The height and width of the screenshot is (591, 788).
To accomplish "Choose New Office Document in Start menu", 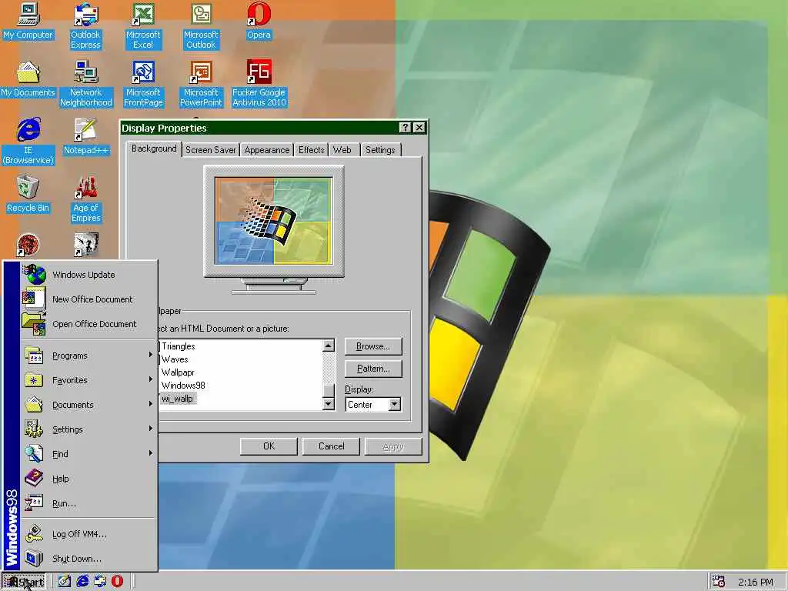I will [x=88, y=299].
